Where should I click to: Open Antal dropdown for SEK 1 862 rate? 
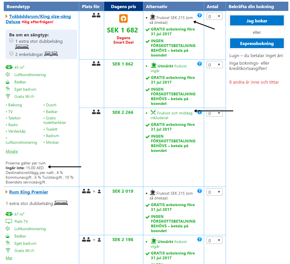click(214, 65)
